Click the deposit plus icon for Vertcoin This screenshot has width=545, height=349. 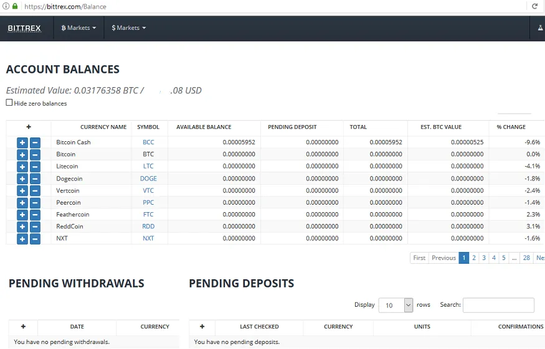[x=22, y=190]
